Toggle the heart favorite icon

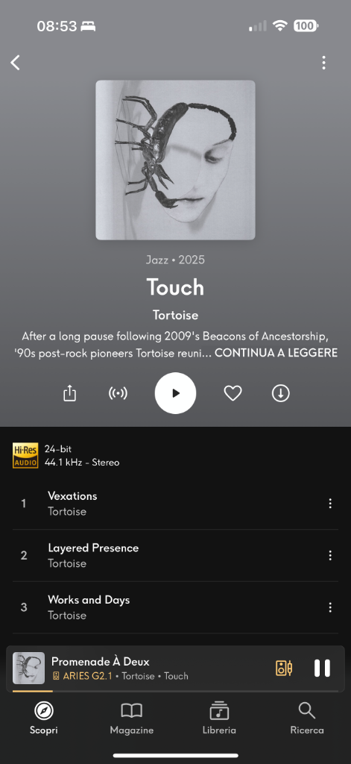(233, 393)
